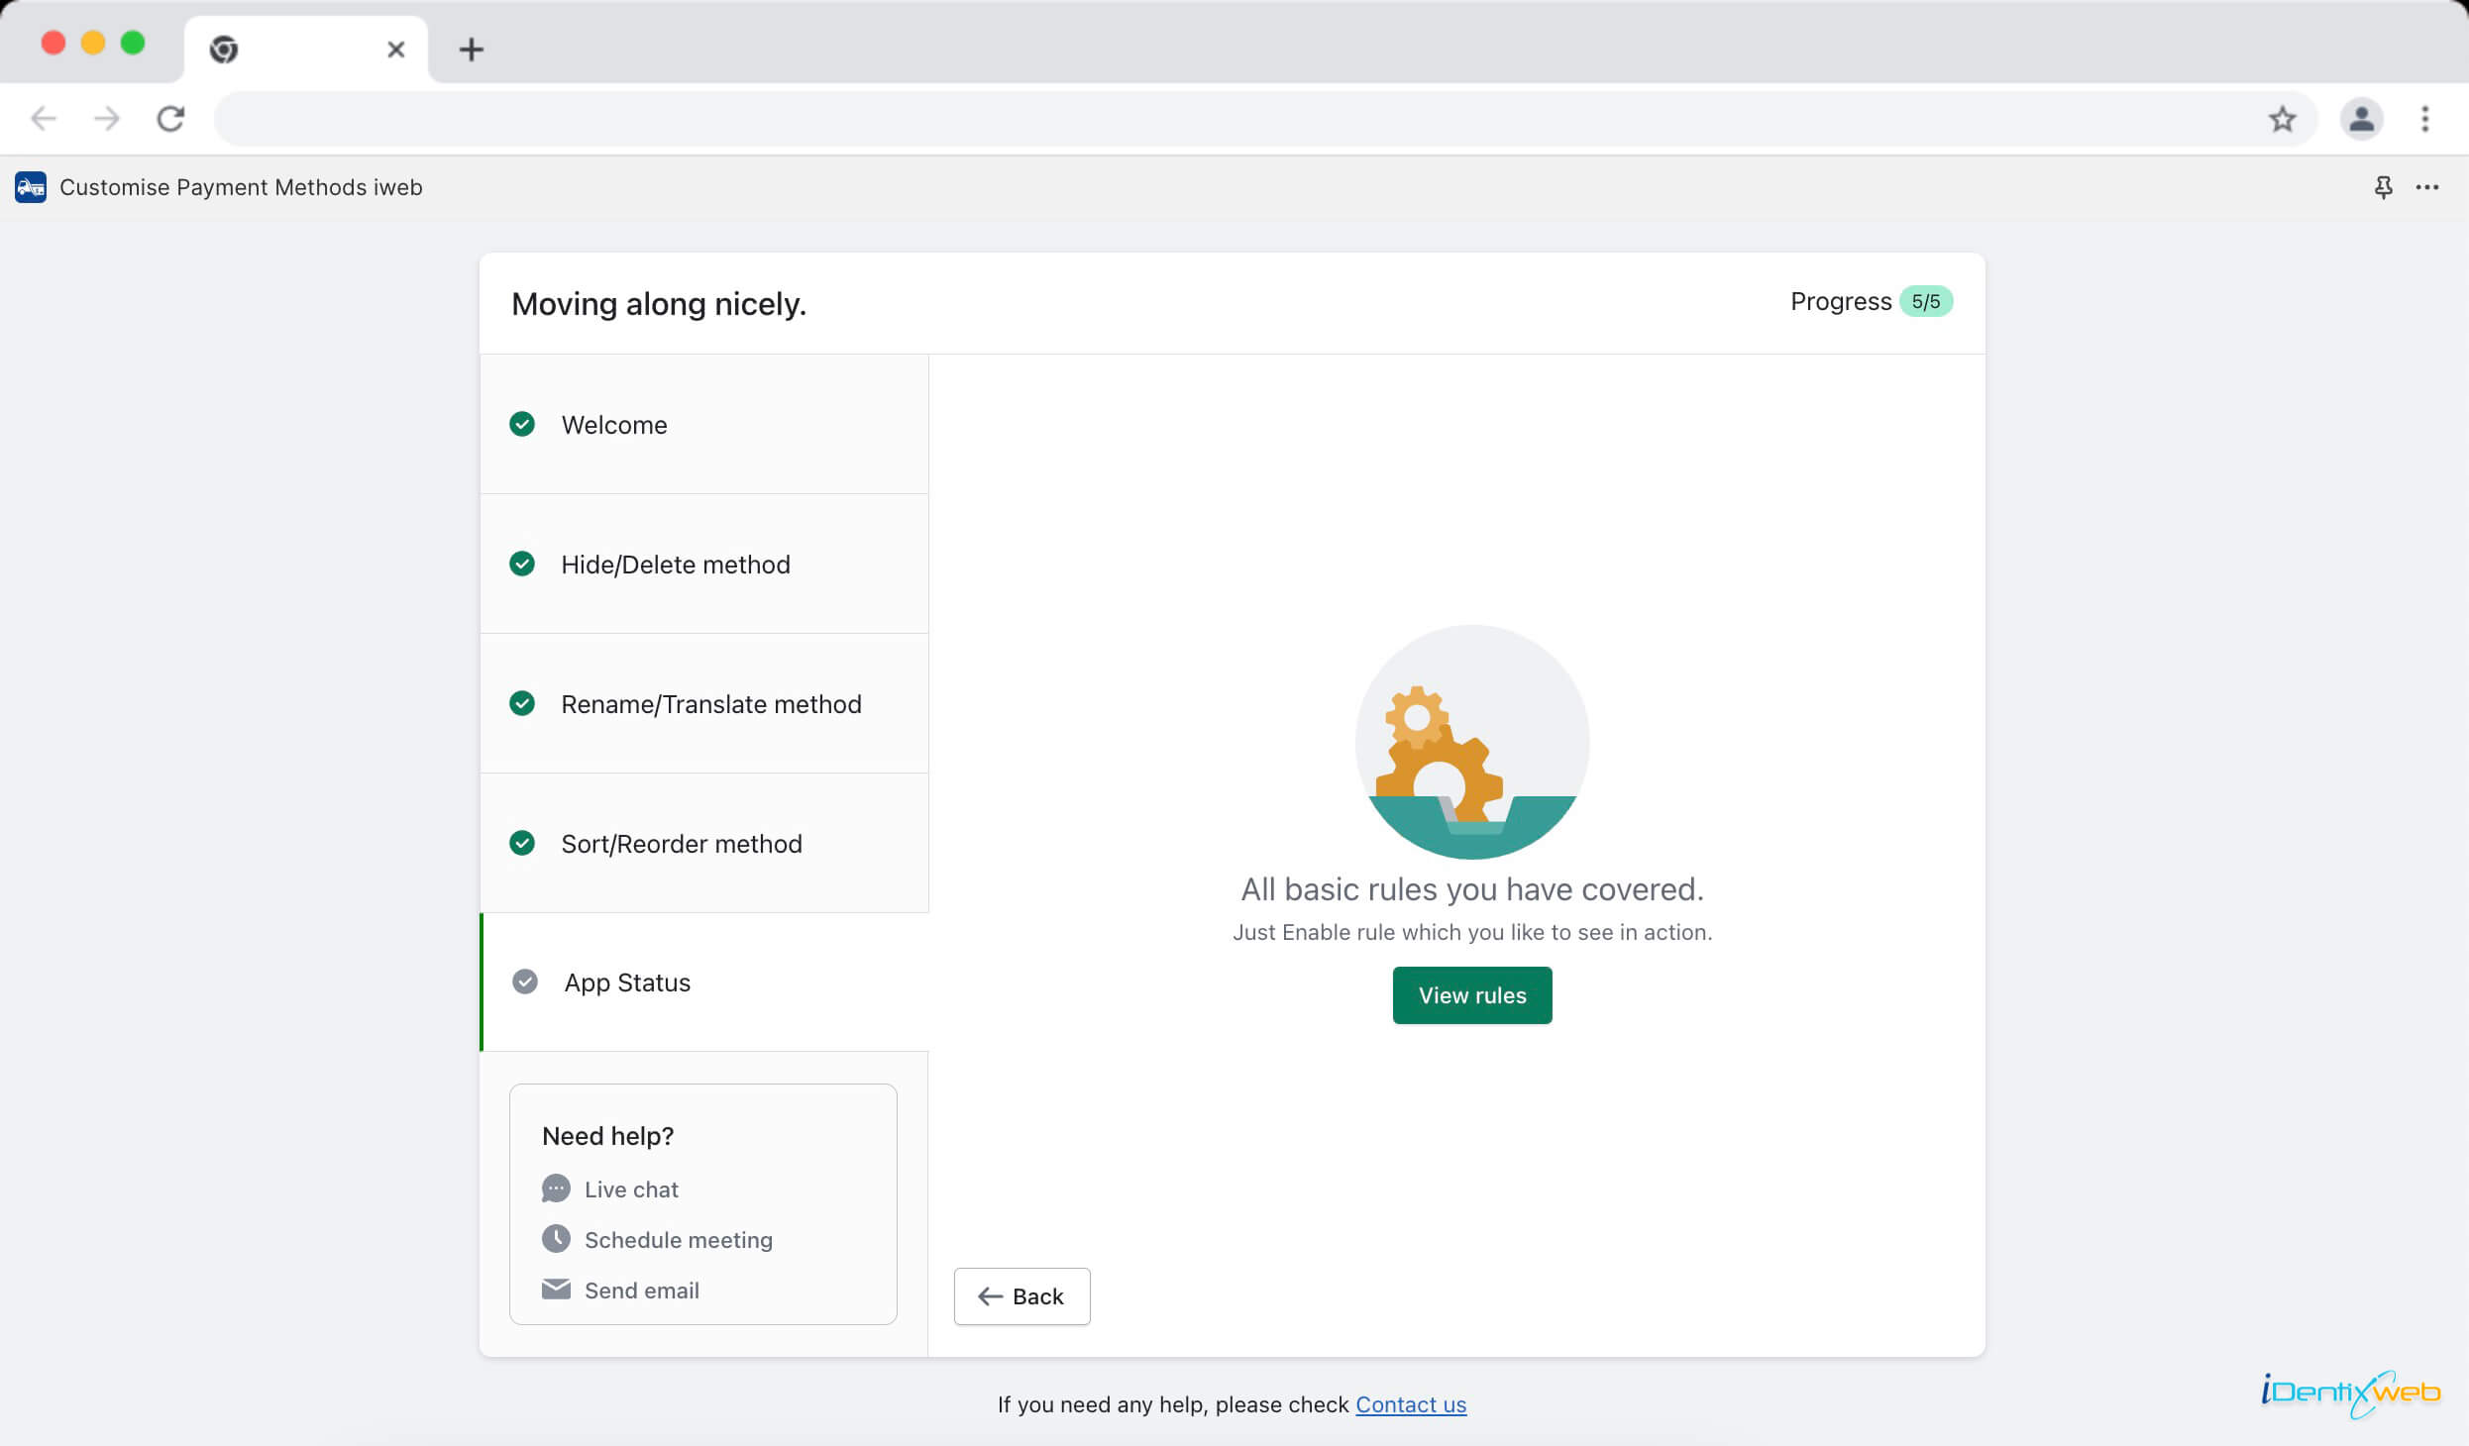Screen dimensions: 2469x1446
Task: Reload the page
Action: tap(170, 119)
